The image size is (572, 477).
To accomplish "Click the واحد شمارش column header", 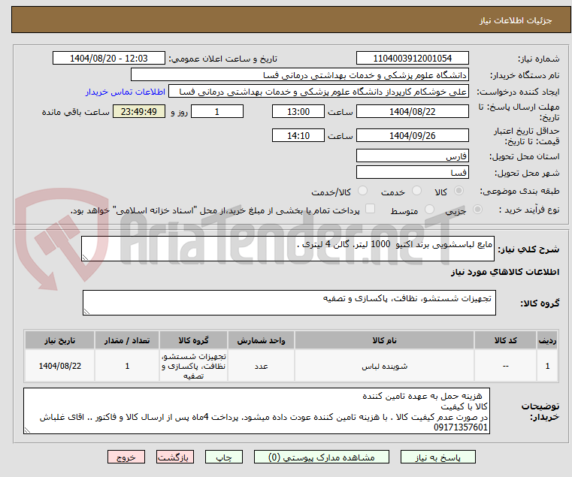I will [261, 340].
